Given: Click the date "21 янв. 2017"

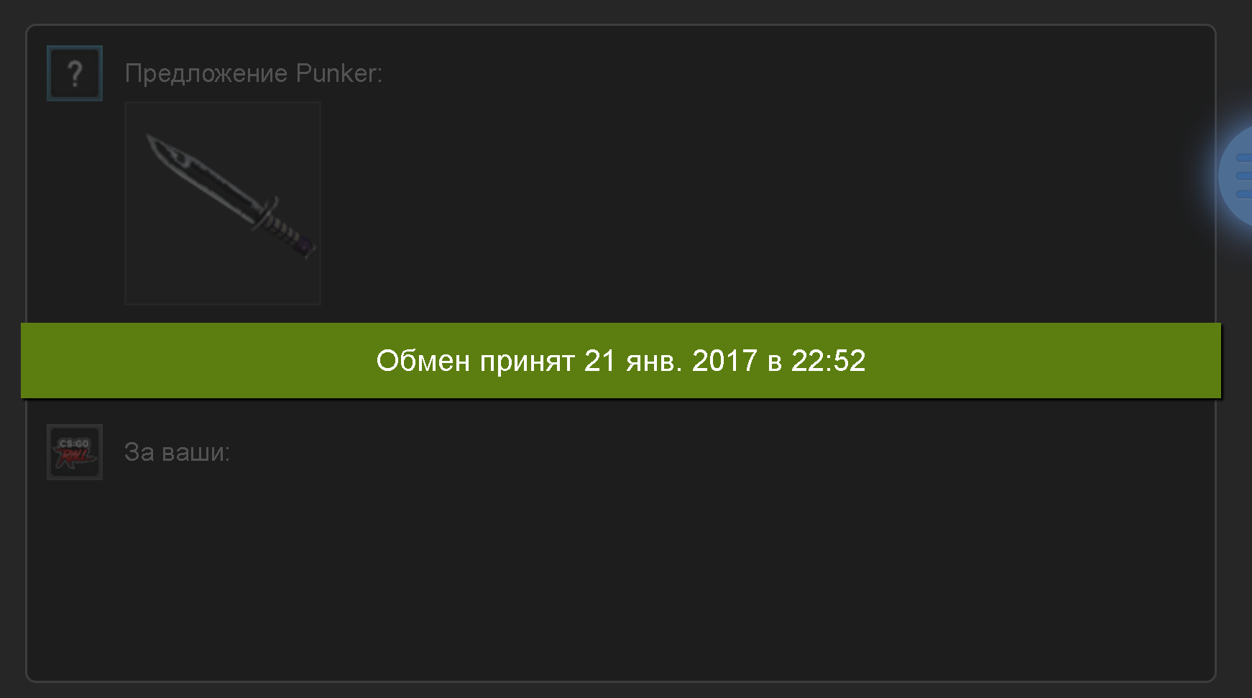Looking at the screenshot, I should coord(671,361).
